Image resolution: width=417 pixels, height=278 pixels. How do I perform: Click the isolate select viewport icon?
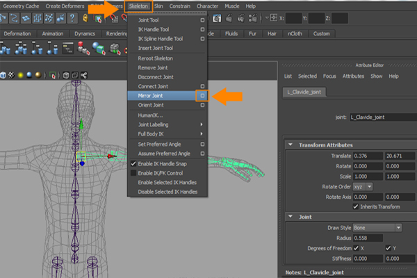pyautogui.click(x=53, y=76)
